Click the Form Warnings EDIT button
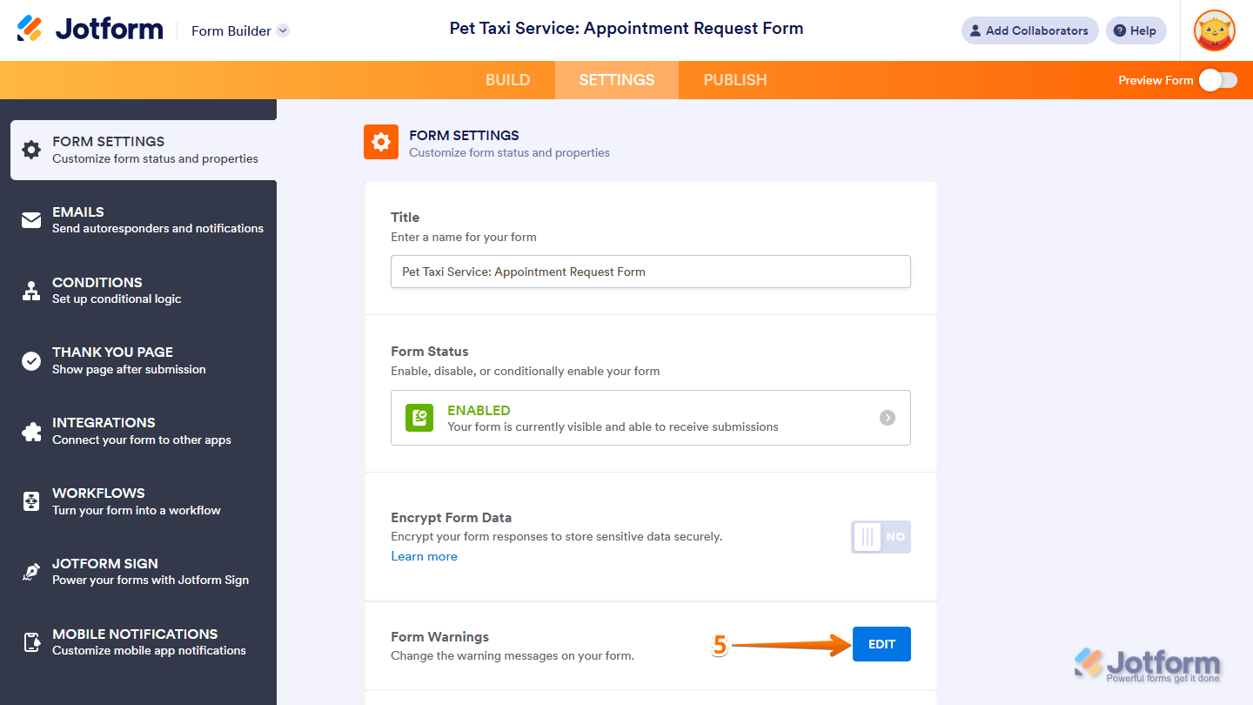Screen dimensions: 1253x705 (x=881, y=644)
